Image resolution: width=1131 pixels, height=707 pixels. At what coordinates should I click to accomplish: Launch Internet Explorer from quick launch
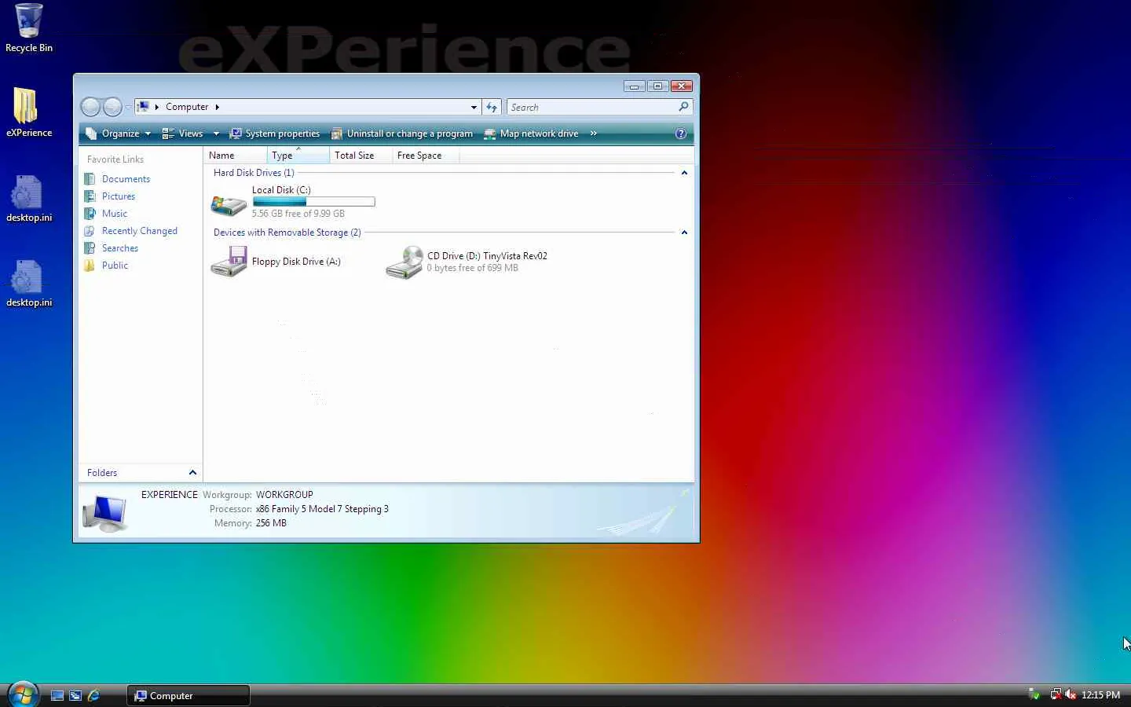93,695
